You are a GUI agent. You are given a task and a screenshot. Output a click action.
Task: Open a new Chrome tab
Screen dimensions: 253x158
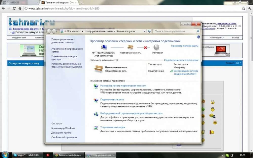[82, 3]
